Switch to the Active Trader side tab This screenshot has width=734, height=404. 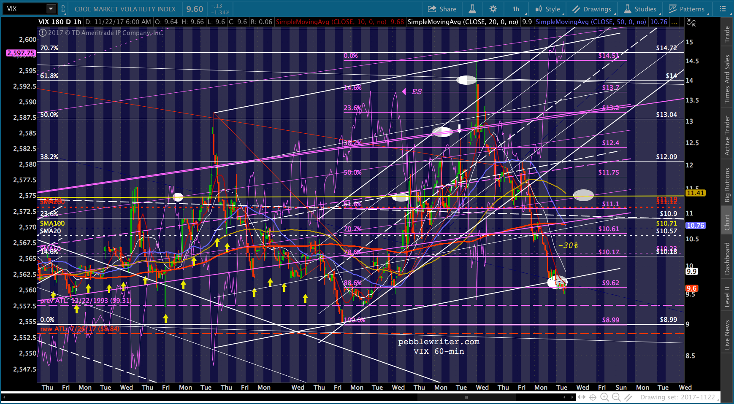pos(727,135)
